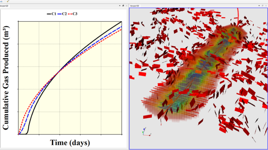
Task: Float the Viewport2D panel
Action: point(123,6)
